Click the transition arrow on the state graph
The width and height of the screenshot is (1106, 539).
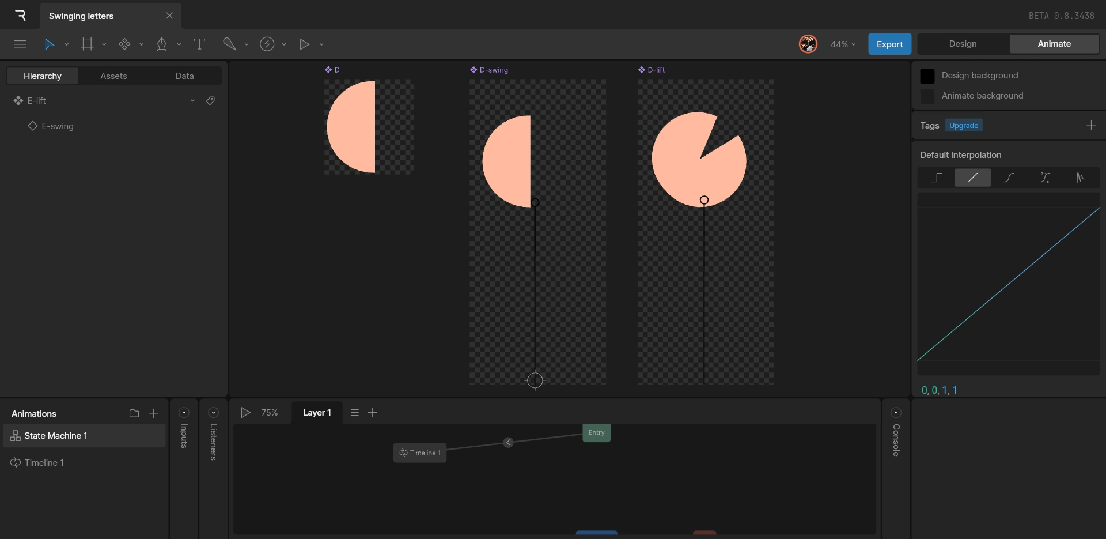pyautogui.click(x=508, y=443)
